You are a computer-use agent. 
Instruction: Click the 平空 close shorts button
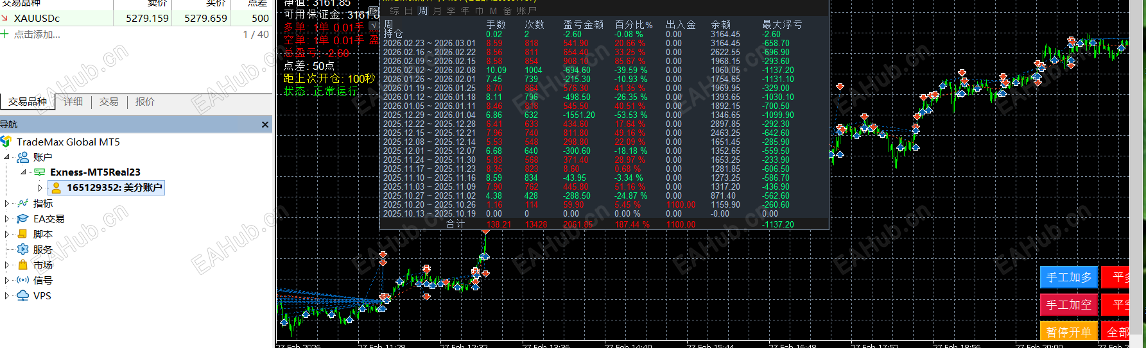(x=1116, y=305)
